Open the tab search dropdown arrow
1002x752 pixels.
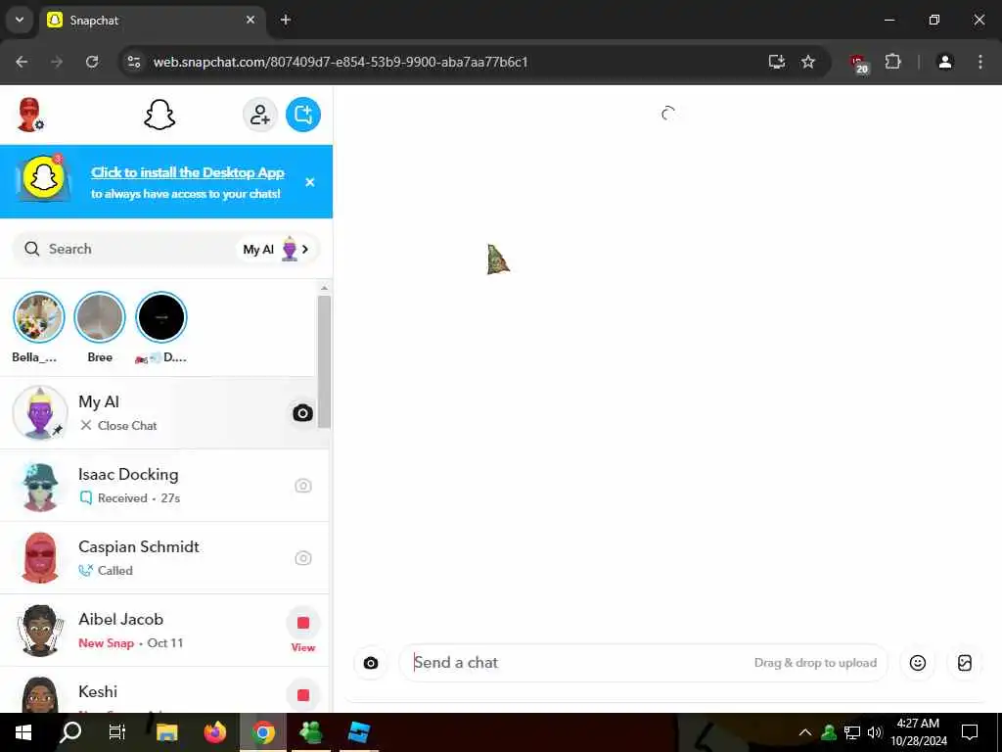(20, 20)
